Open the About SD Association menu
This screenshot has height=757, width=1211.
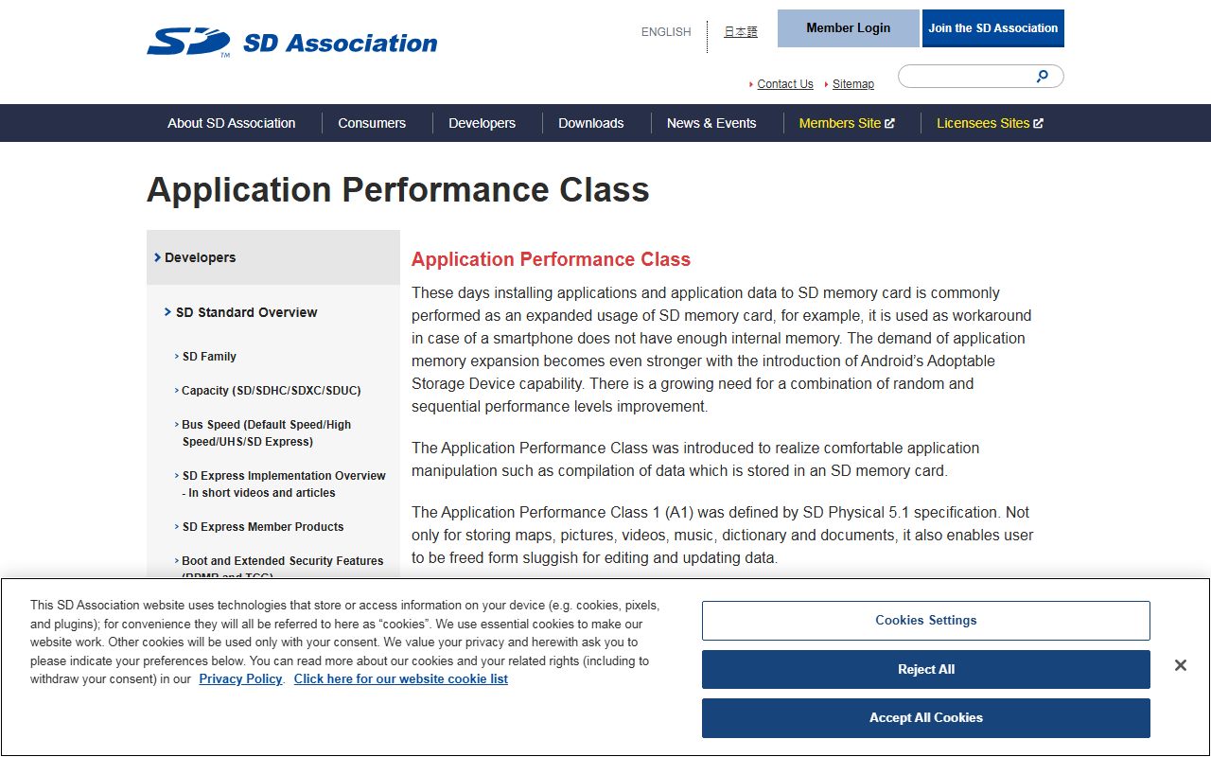point(232,123)
